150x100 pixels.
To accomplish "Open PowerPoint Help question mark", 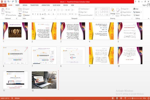I will pos(135,2).
